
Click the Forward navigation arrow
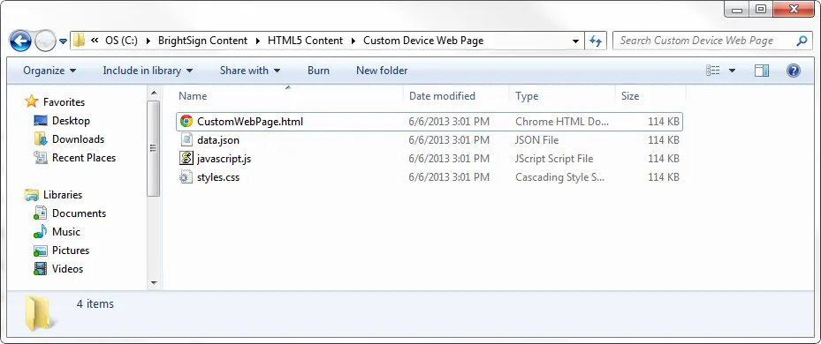(46, 41)
